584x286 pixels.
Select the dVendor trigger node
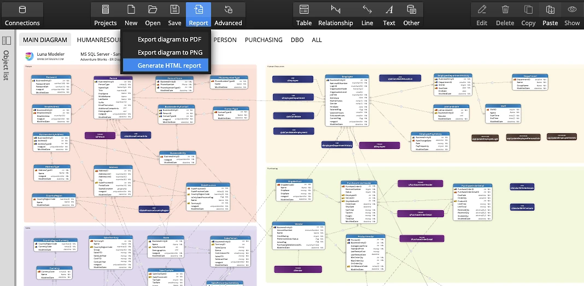click(297, 269)
